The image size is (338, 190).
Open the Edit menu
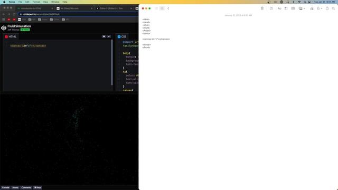coord(27,2)
